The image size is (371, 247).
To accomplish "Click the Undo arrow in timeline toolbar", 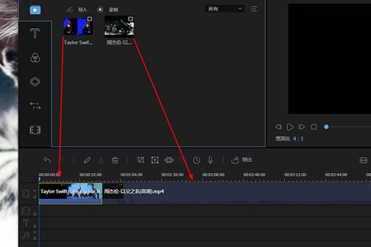I will pyautogui.click(x=47, y=160).
